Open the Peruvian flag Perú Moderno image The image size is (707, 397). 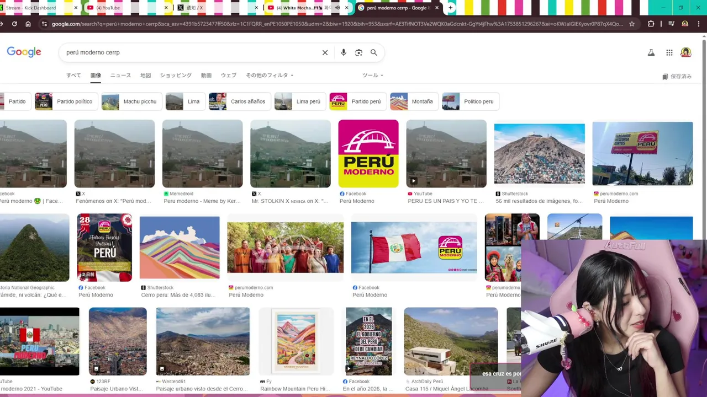pyautogui.click(x=414, y=248)
